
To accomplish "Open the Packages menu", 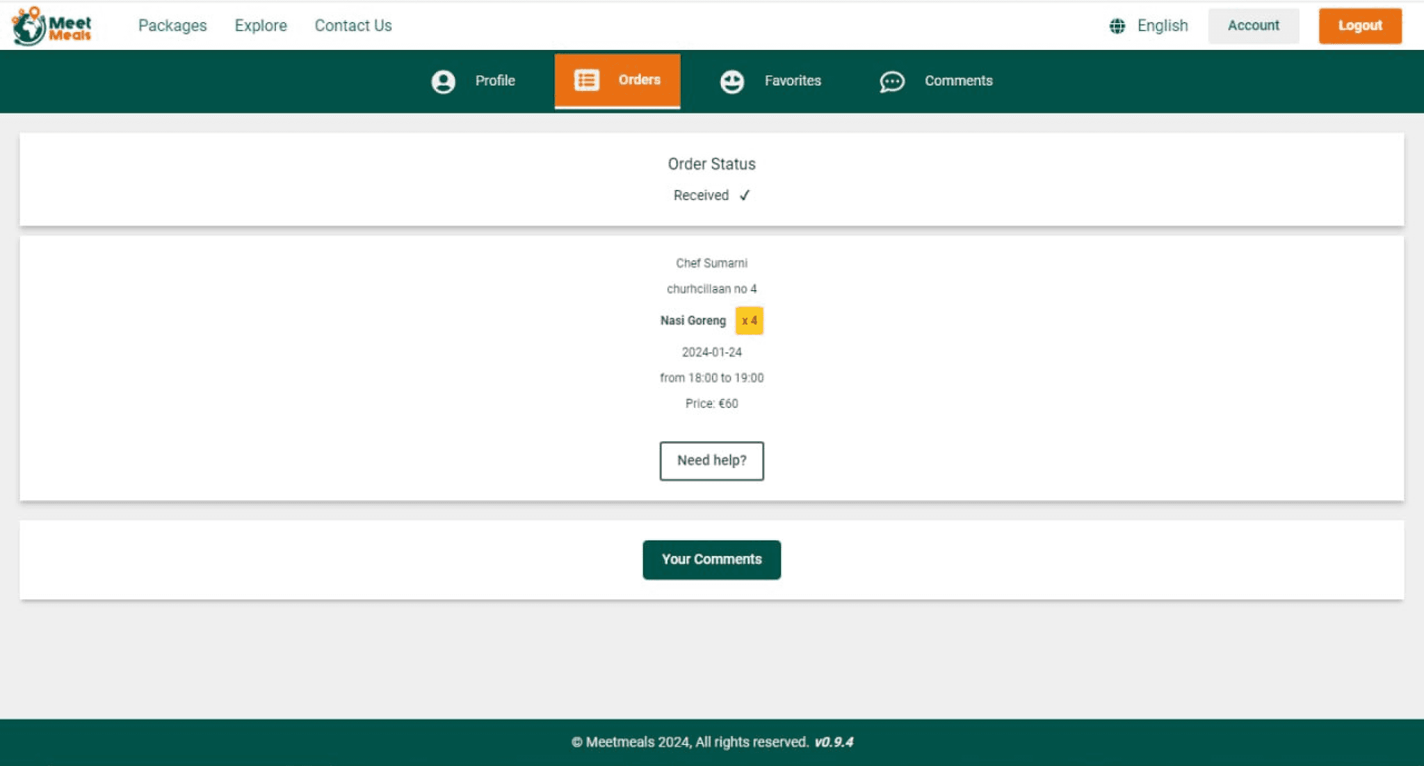I will (172, 26).
